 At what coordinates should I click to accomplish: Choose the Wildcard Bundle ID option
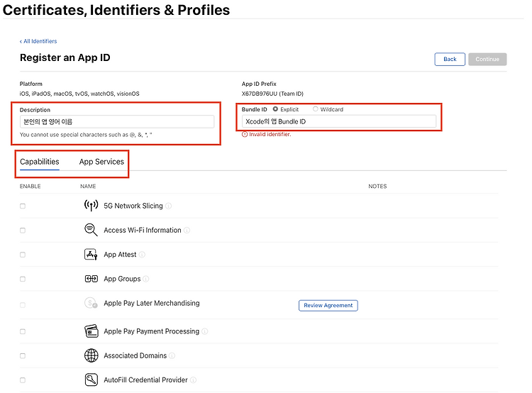point(316,109)
